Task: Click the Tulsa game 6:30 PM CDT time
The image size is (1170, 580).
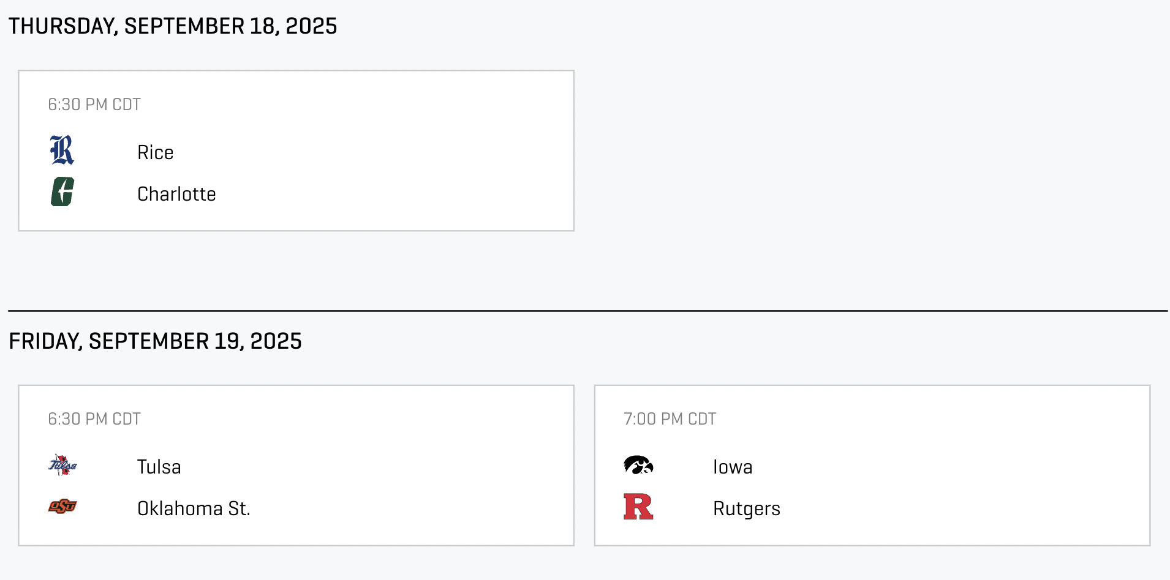Action: click(94, 419)
